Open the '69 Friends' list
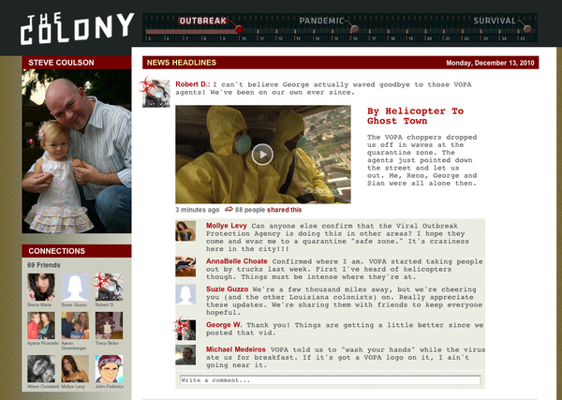Image resolution: width=562 pixels, height=400 pixels. coord(44,265)
